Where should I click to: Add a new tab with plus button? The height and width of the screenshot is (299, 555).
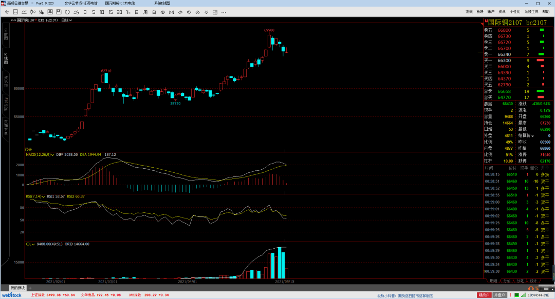click(x=30, y=288)
